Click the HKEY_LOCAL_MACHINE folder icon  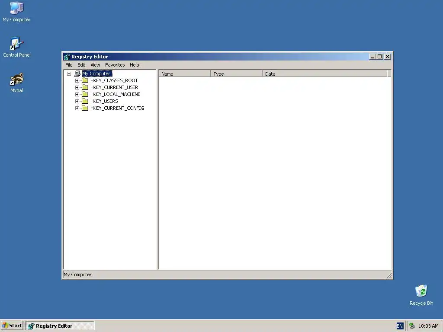(x=85, y=94)
